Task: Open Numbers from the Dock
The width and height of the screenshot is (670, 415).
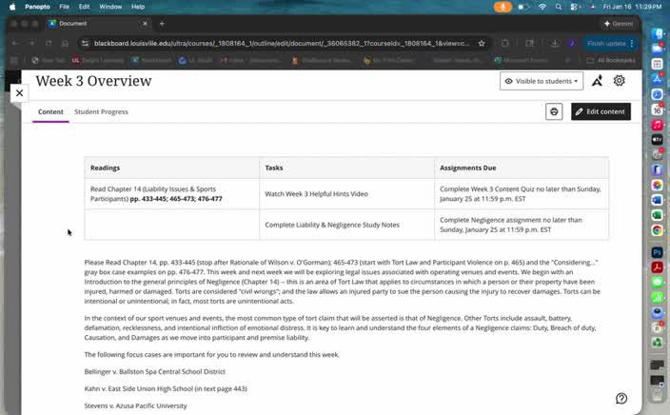Action: (657, 297)
